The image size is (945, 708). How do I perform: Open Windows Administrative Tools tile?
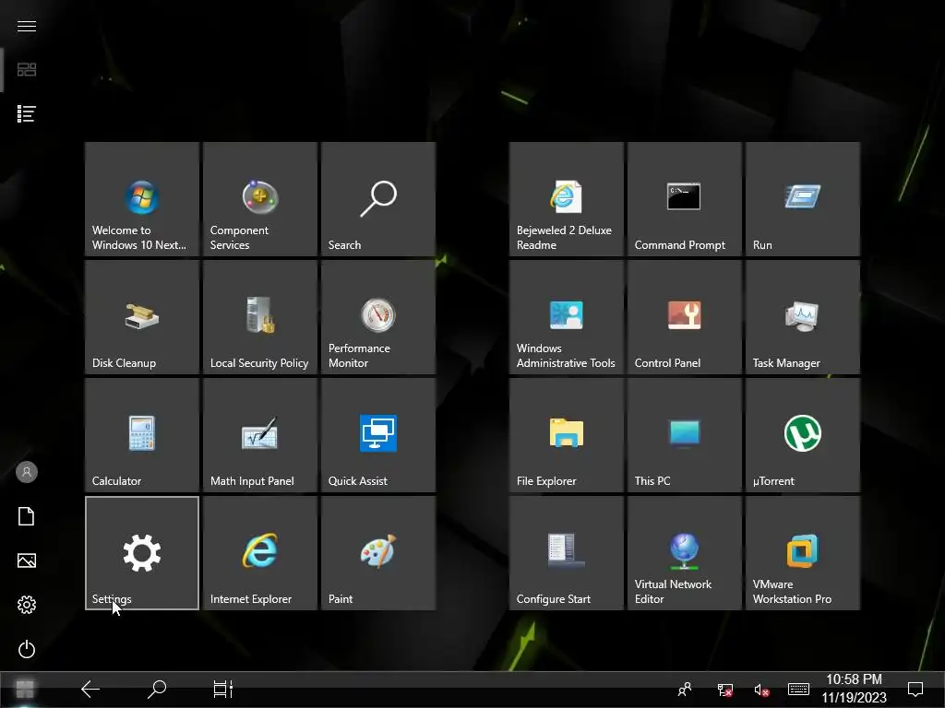[566, 317]
